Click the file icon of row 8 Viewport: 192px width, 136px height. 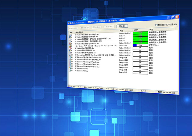pyautogui.click(x=70, y=50)
